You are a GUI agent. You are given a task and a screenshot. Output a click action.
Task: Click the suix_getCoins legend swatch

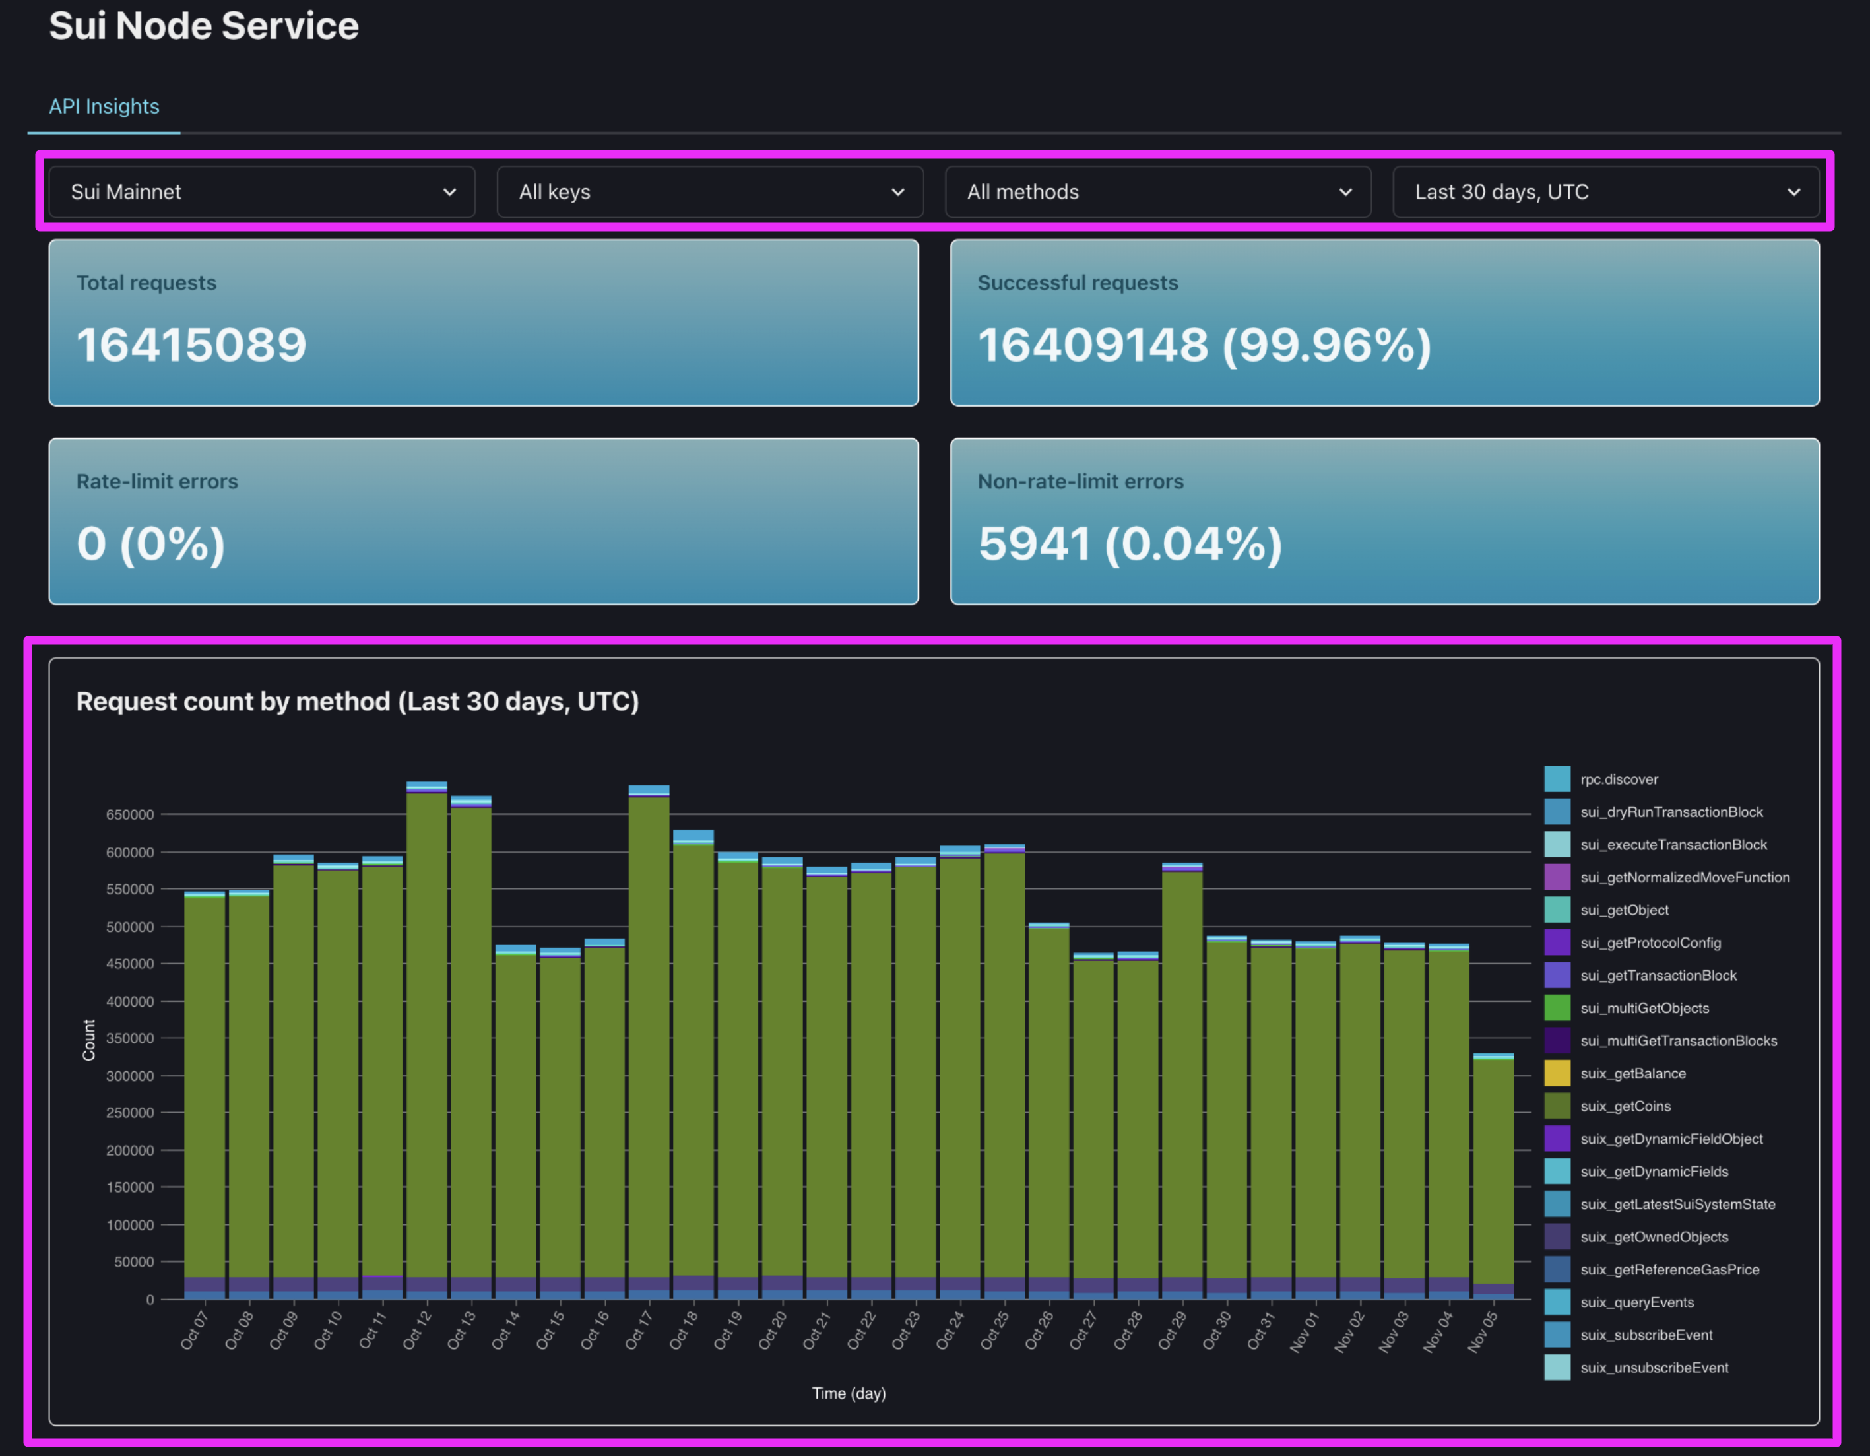tap(1557, 1106)
